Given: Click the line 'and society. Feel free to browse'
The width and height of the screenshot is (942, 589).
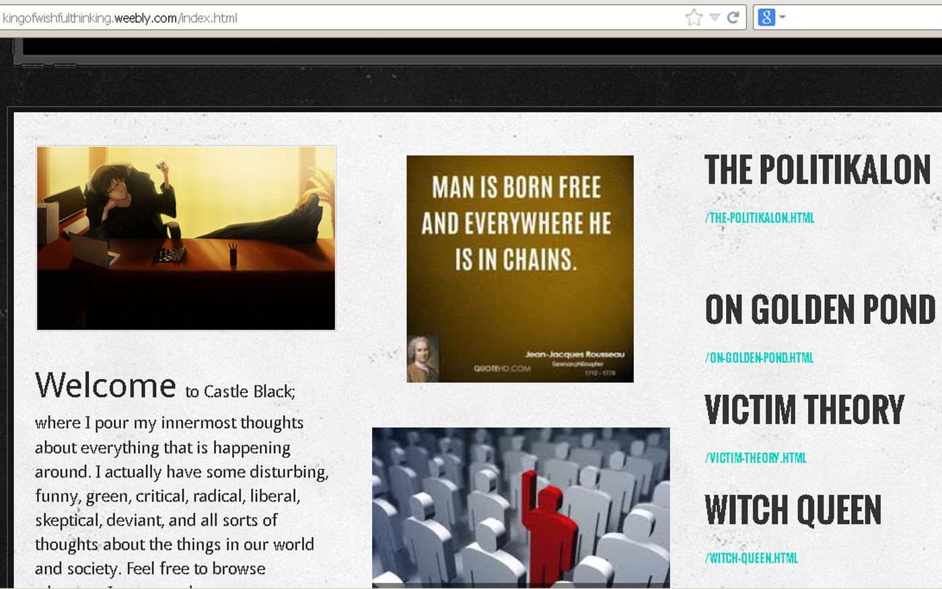Looking at the screenshot, I should [x=150, y=569].
